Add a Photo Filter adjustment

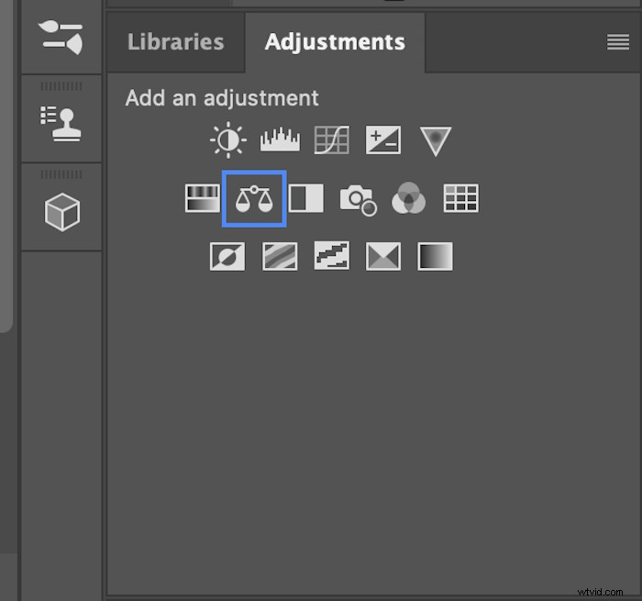tap(358, 198)
